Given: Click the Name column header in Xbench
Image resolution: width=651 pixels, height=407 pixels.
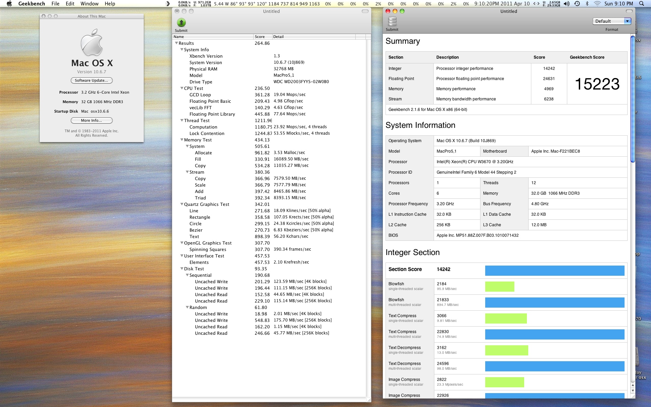Looking at the screenshot, I should (x=213, y=37).
